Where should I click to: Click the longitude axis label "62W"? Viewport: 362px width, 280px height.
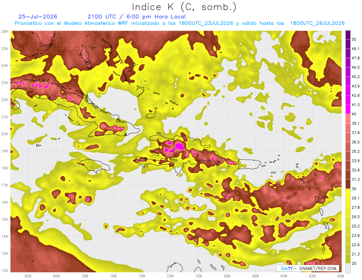(313, 276)
